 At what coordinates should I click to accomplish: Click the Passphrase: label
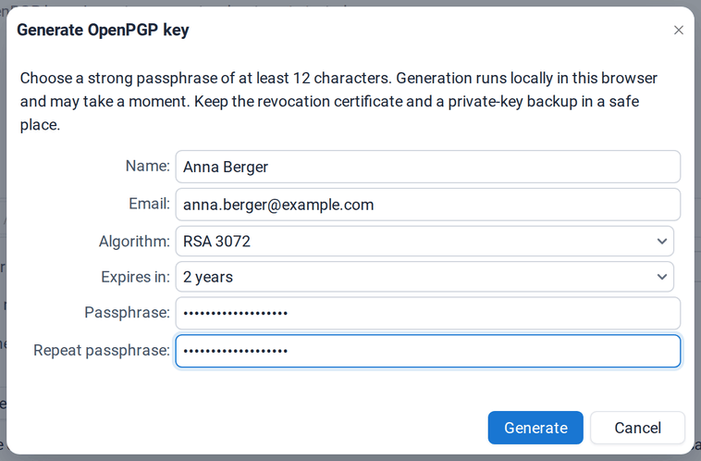(127, 312)
